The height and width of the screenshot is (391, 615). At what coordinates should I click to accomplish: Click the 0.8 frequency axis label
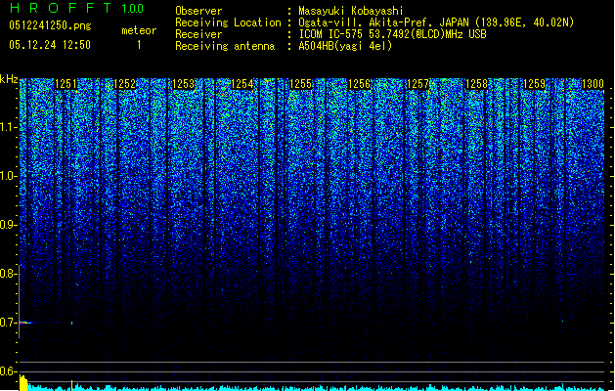[x=8, y=274]
